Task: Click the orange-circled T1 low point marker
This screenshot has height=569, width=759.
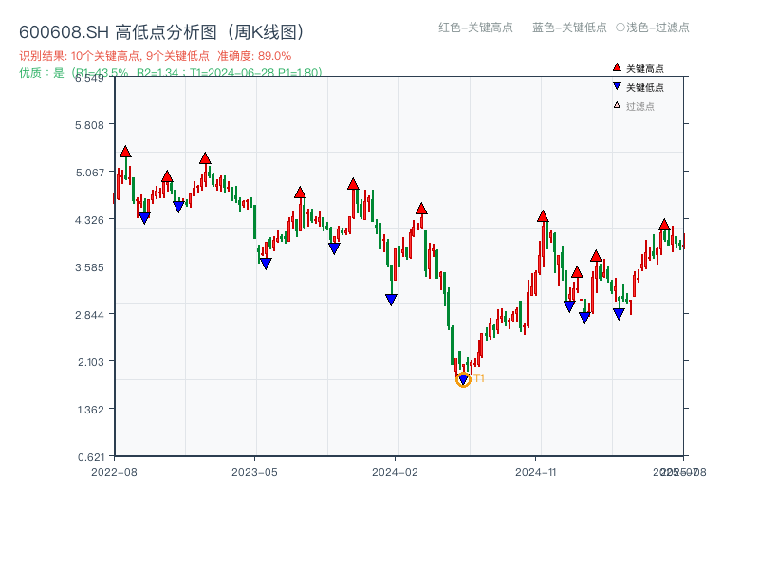Action: click(x=463, y=379)
